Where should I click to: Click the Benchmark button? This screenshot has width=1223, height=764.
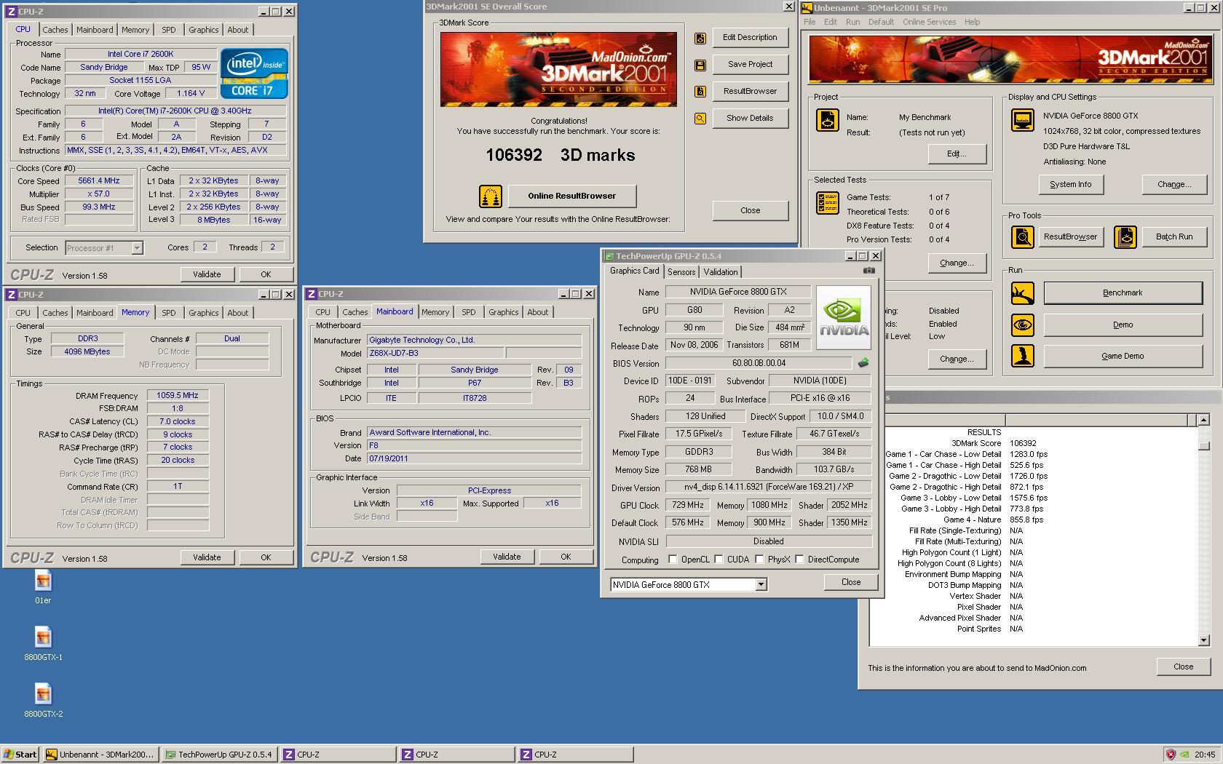point(1123,293)
